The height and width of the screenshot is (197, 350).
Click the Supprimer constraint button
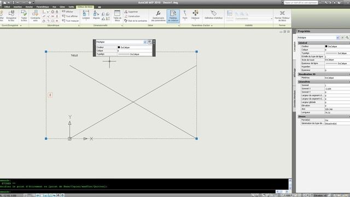click(x=131, y=11)
